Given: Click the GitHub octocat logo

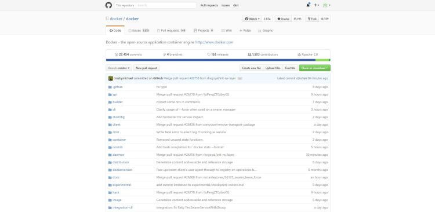Looking at the screenshot, I should [x=108, y=5].
